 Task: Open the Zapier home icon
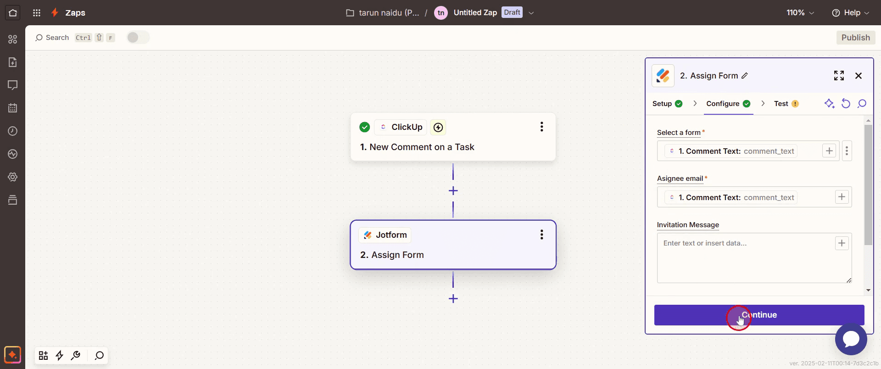click(x=13, y=12)
